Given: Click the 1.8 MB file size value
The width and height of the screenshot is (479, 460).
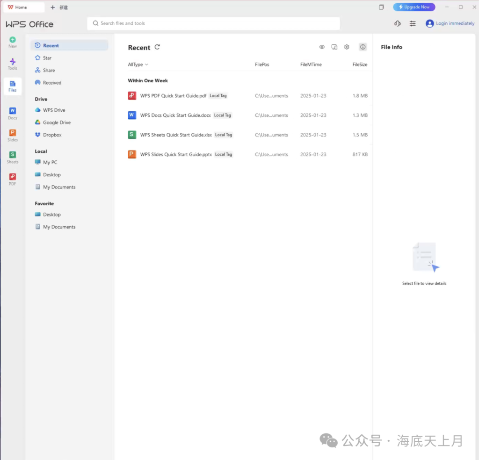Looking at the screenshot, I should [x=360, y=95].
